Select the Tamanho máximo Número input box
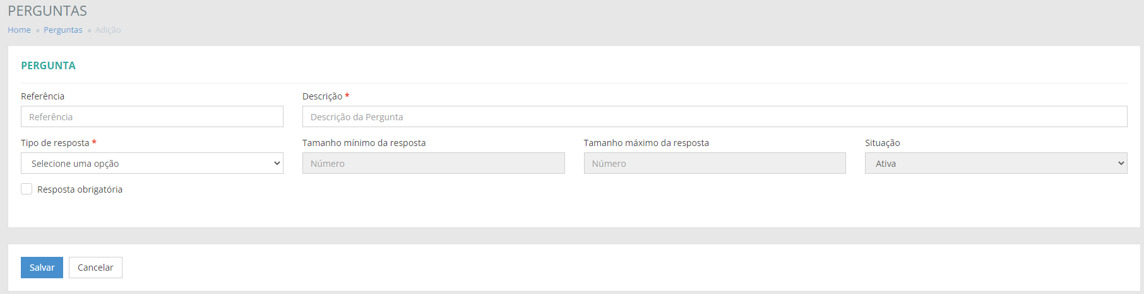The image size is (1144, 294). click(x=714, y=164)
